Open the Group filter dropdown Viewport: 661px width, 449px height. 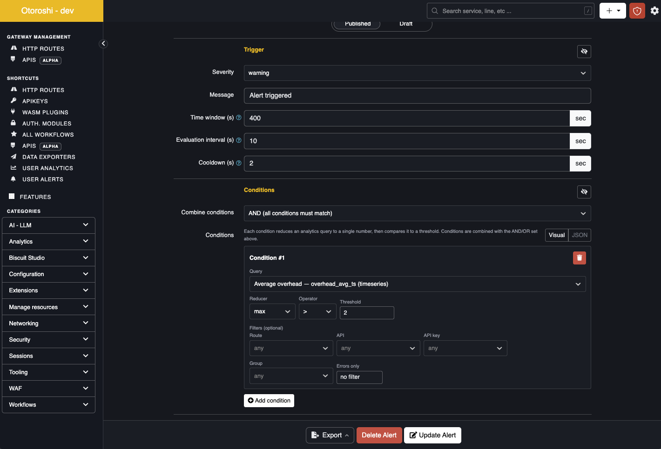[291, 376]
